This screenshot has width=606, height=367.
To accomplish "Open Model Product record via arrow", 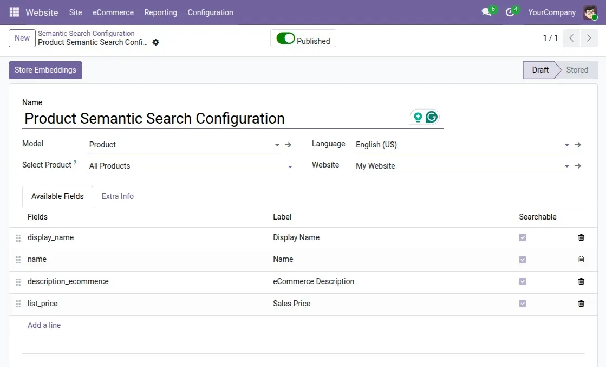I will [288, 145].
